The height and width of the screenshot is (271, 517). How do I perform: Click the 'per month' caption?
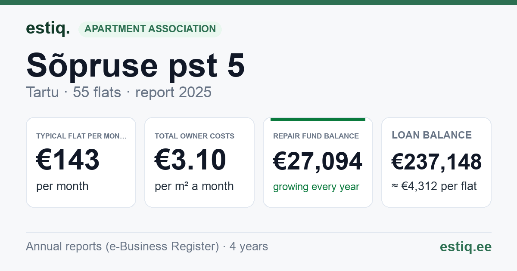click(x=62, y=186)
